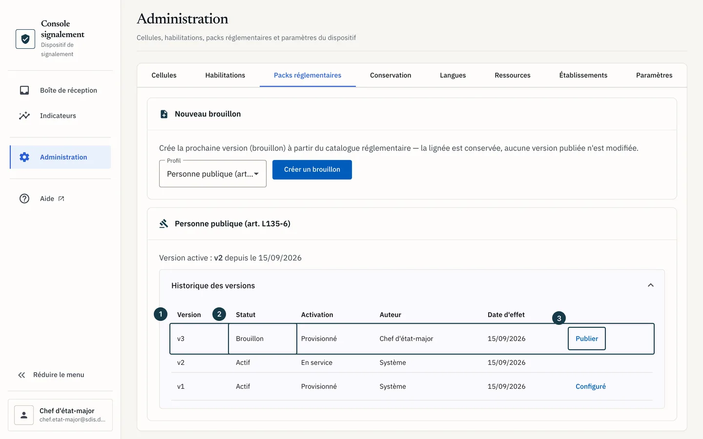Image resolution: width=703 pixels, height=439 pixels.
Task: Click the question mark Aide icon
Action: (24, 199)
